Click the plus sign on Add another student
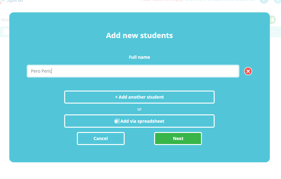 pyautogui.click(x=116, y=97)
